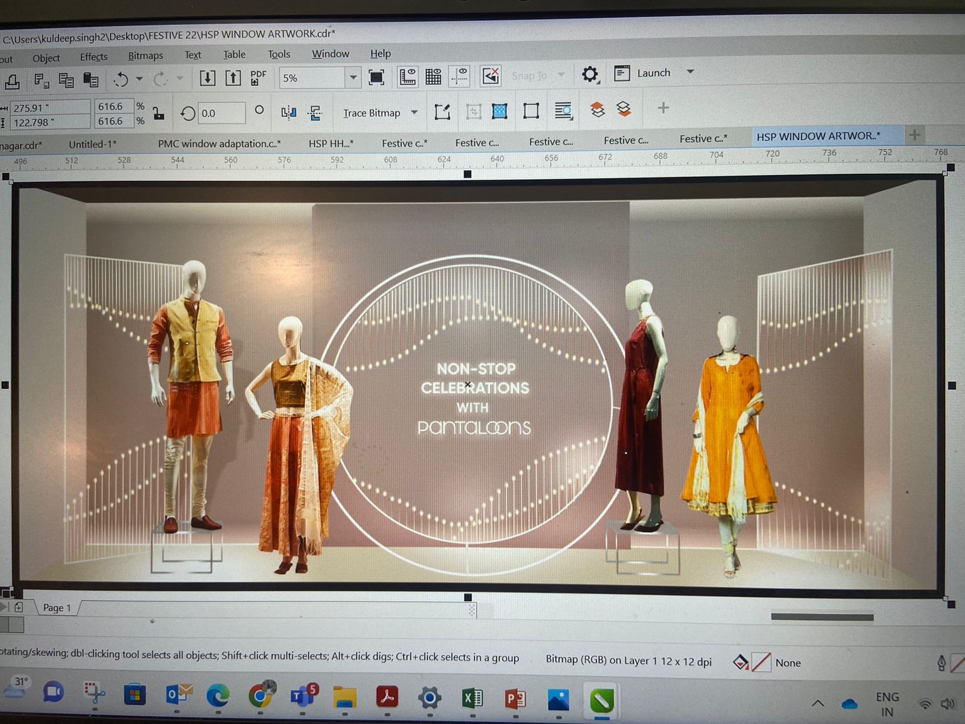Click the fill bucket icon in status bar
Screen dimensions: 965x724
pyautogui.click(x=741, y=662)
